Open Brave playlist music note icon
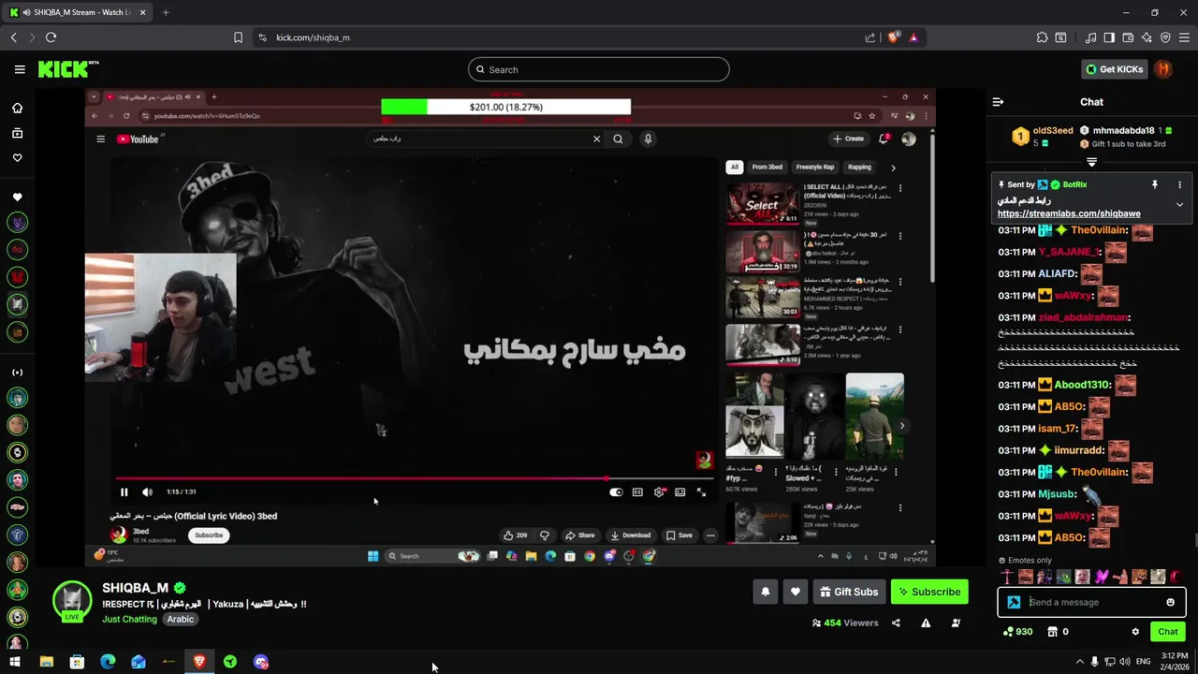The height and width of the screenshot is (674, 1198). (x=1090, y=37)
